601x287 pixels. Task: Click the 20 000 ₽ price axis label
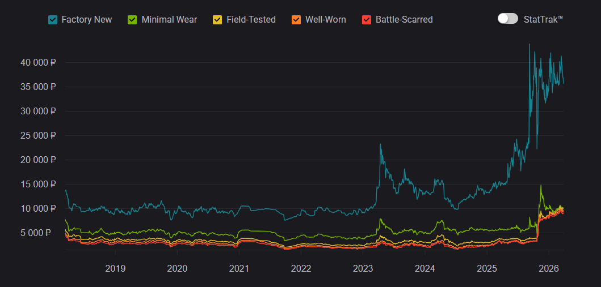click(x=38, y=160)
